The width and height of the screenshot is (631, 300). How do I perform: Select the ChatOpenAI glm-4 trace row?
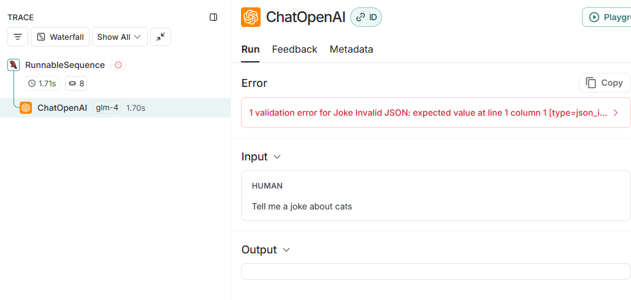pyautogui.click(x=115, y=108)
